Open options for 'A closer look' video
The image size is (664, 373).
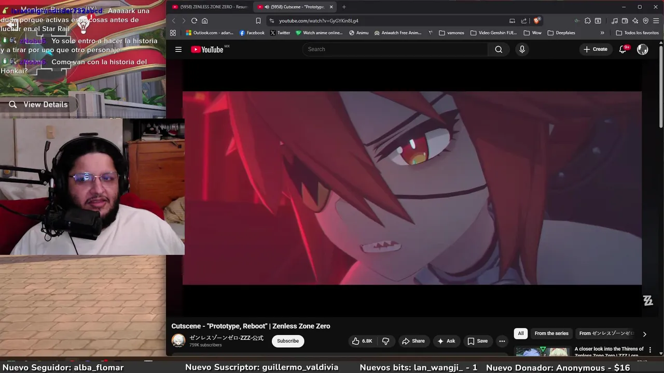pyautogui.click(x=650, y=350)
